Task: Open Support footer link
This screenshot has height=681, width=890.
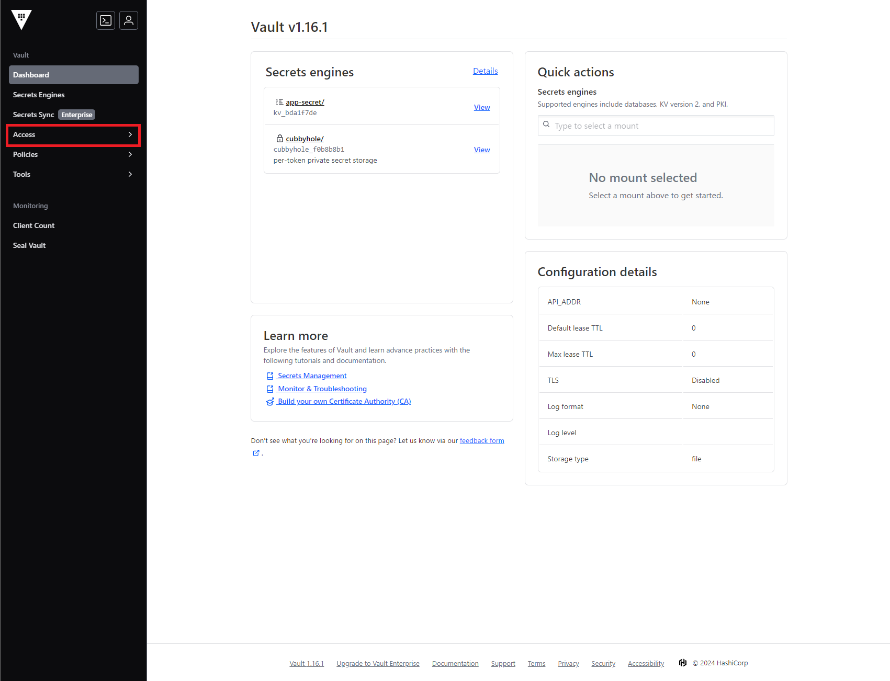Action: [x=503, y=663]
